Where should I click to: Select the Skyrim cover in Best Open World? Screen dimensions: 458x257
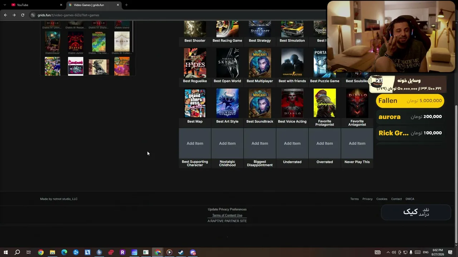point(227,63)
